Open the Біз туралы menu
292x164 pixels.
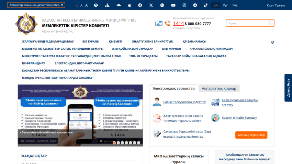(x=91, y=42)
